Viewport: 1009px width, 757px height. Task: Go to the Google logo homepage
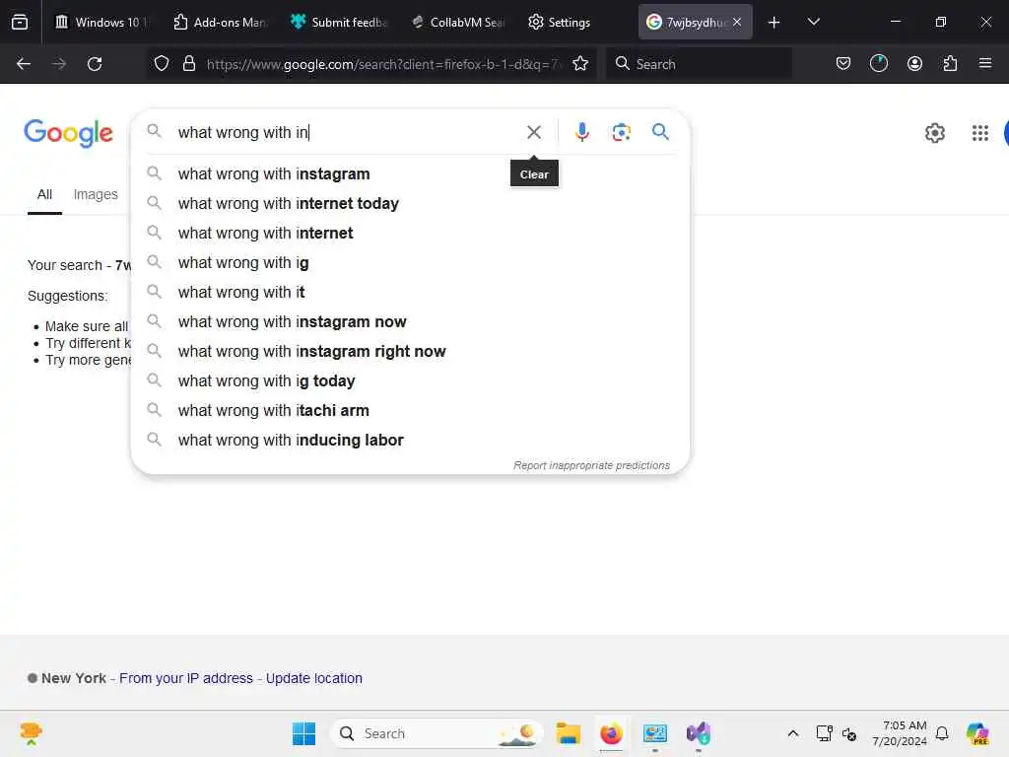click(68, 133)
